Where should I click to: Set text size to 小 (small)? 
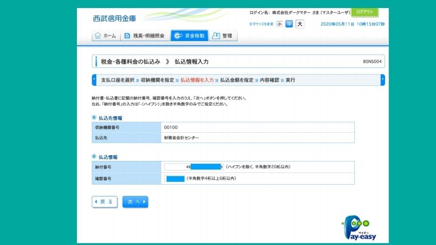click(280, 24)
